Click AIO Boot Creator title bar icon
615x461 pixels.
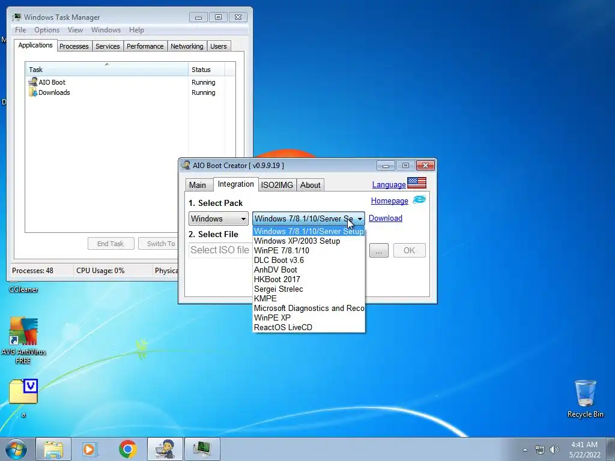pyautogui.click(x=186, y=165)
